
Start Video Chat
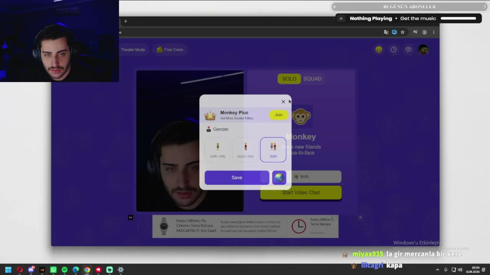301,192
